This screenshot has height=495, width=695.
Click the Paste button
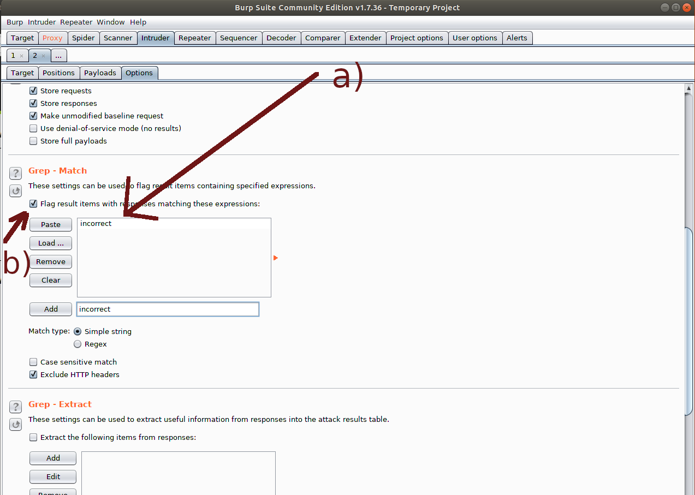(51, 224)
